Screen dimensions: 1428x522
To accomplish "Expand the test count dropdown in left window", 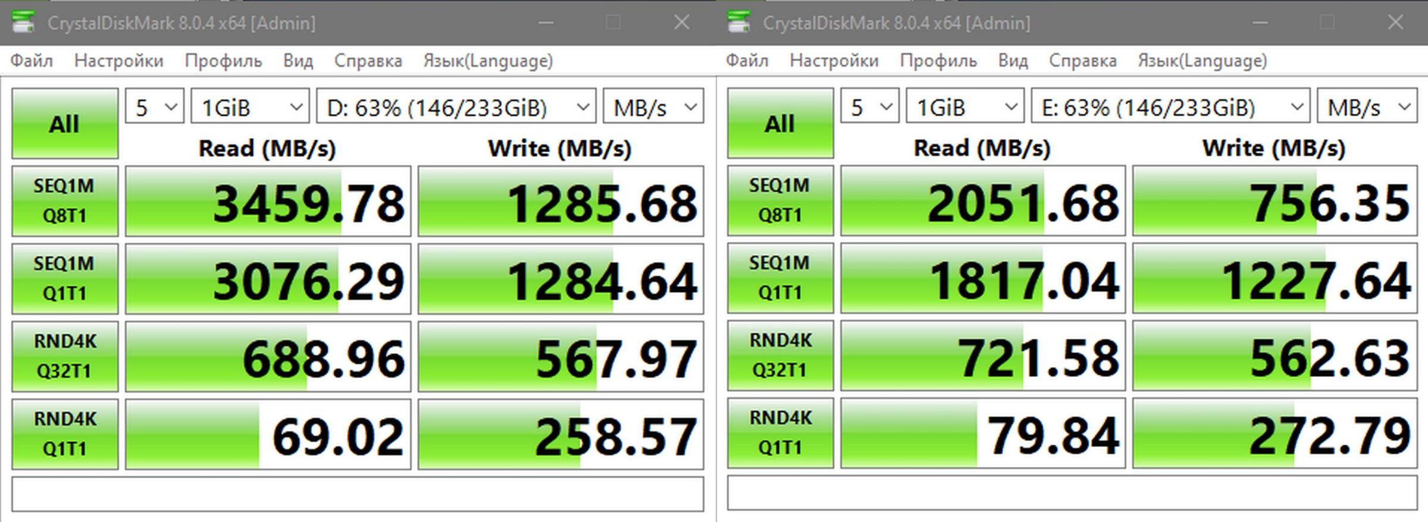I will point(155,106).
